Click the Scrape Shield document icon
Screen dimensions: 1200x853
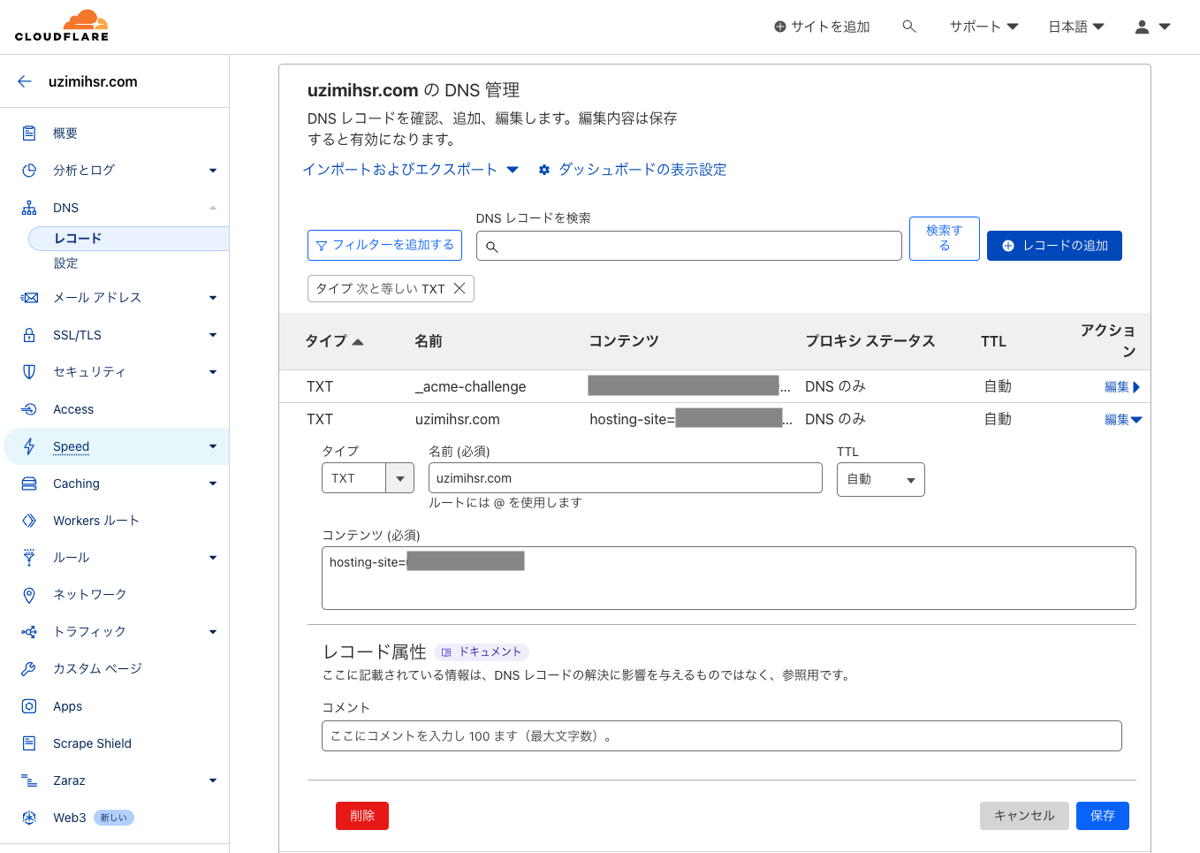coord(29,743)
